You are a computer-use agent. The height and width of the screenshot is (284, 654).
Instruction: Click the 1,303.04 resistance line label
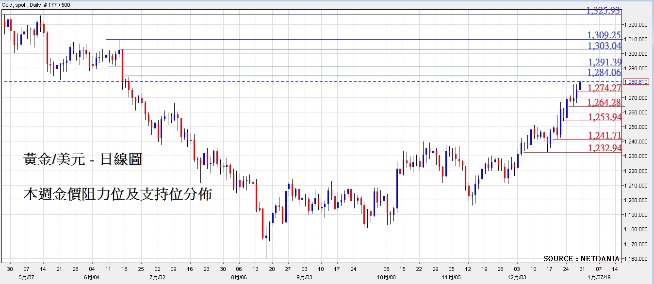tap(604, 46)
